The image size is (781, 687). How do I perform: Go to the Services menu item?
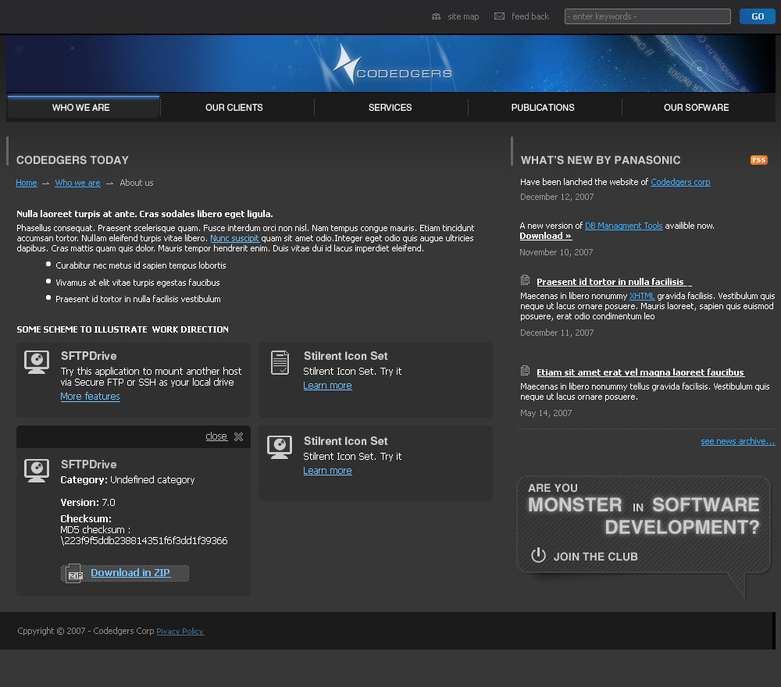click(x=390, y=108)
